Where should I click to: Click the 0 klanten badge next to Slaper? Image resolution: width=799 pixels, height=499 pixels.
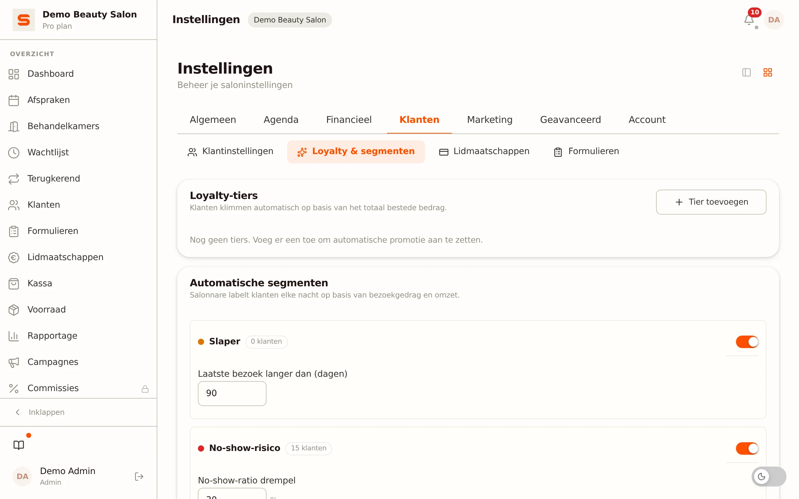tap(266, 342)
